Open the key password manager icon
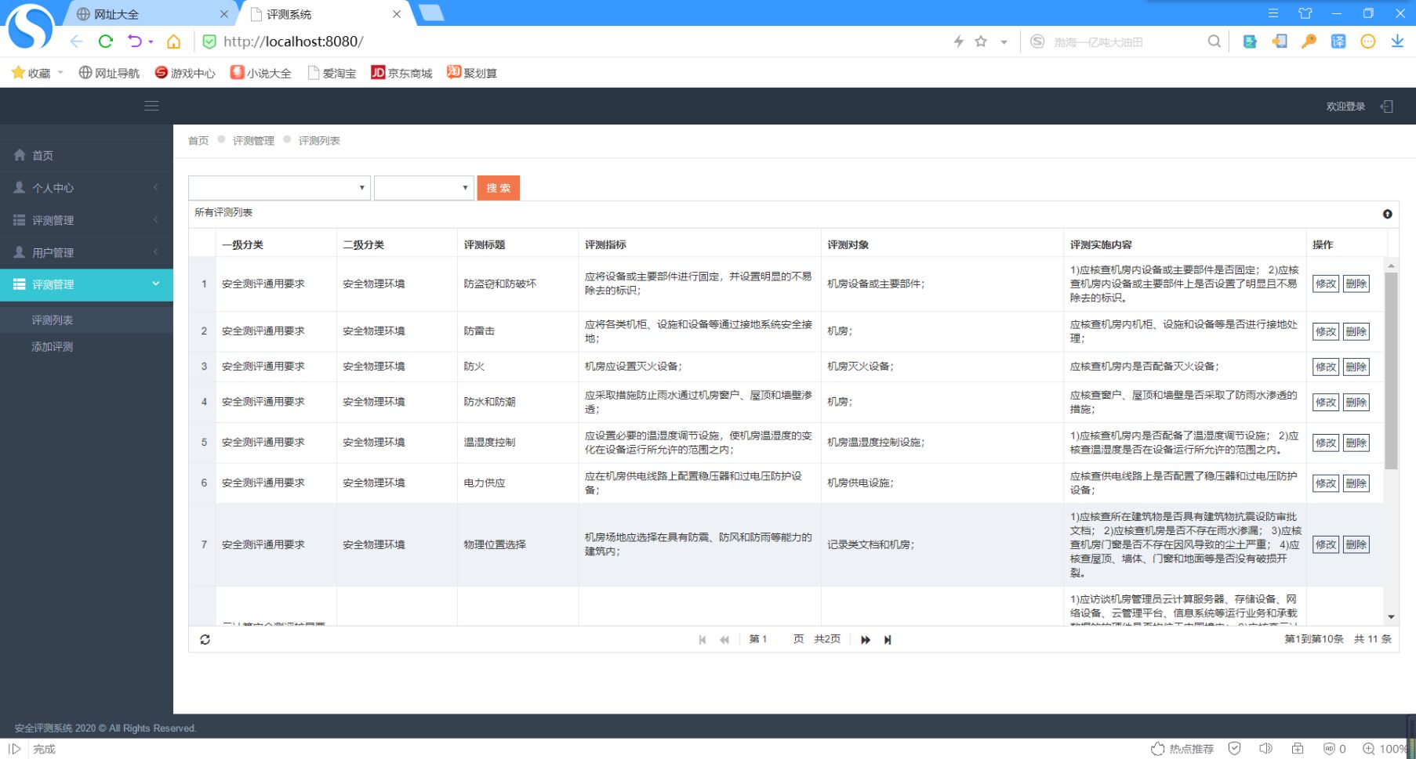Screen dimensions: 1416x759 (x=1309, y=42)
